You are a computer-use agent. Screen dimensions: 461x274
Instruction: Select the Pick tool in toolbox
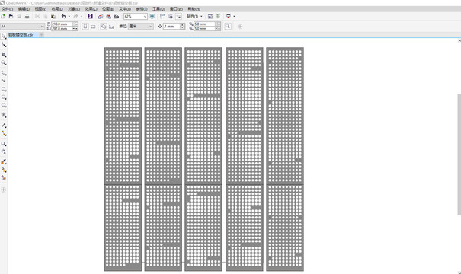coord(4,37)
